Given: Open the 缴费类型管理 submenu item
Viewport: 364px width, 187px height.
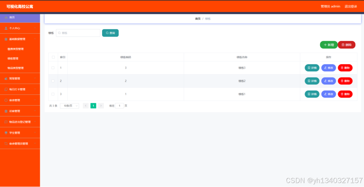Looking at the screenshot, I should pos(15,49).
